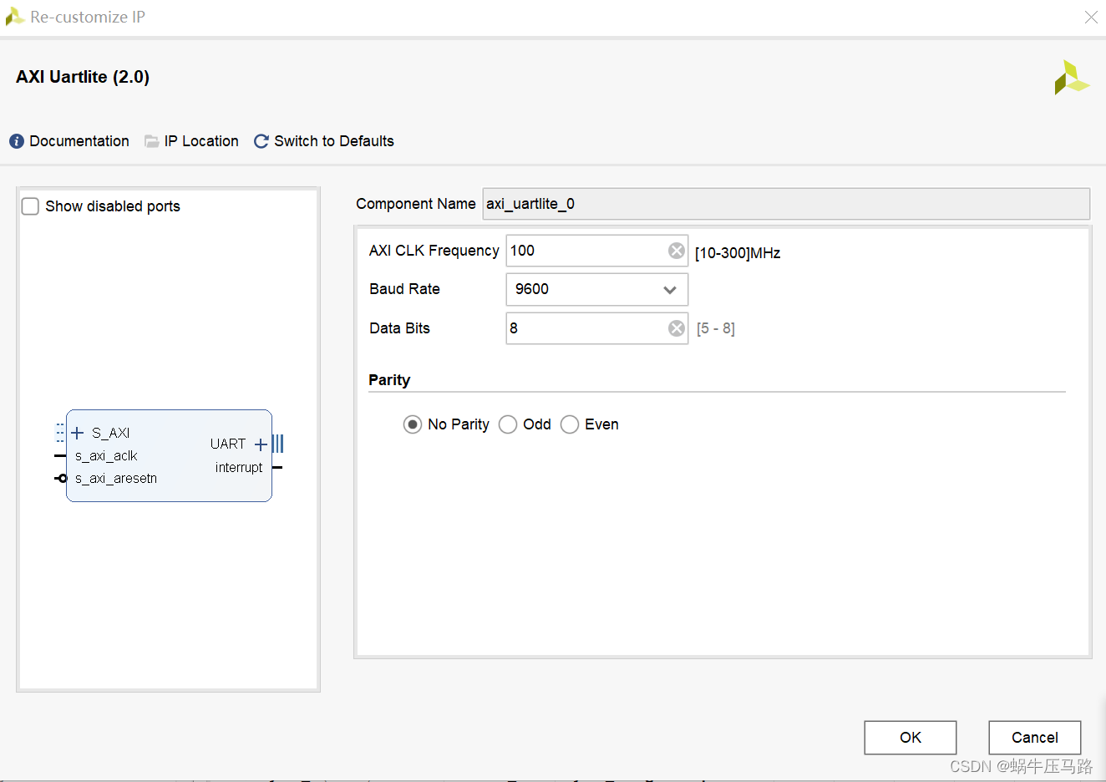1106x782 pixels.
Task: Click the Switch to Defaults refresh icon
Action: (x=261, y=141)
